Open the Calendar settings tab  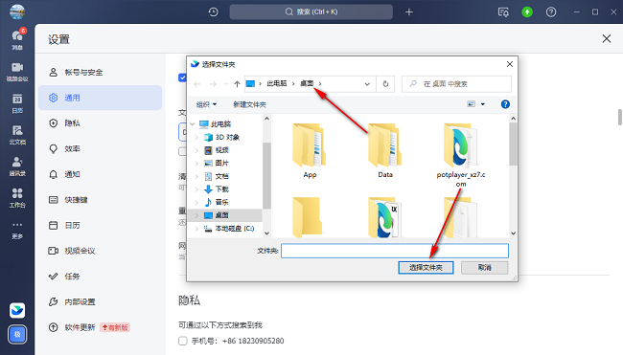(100, 225)
